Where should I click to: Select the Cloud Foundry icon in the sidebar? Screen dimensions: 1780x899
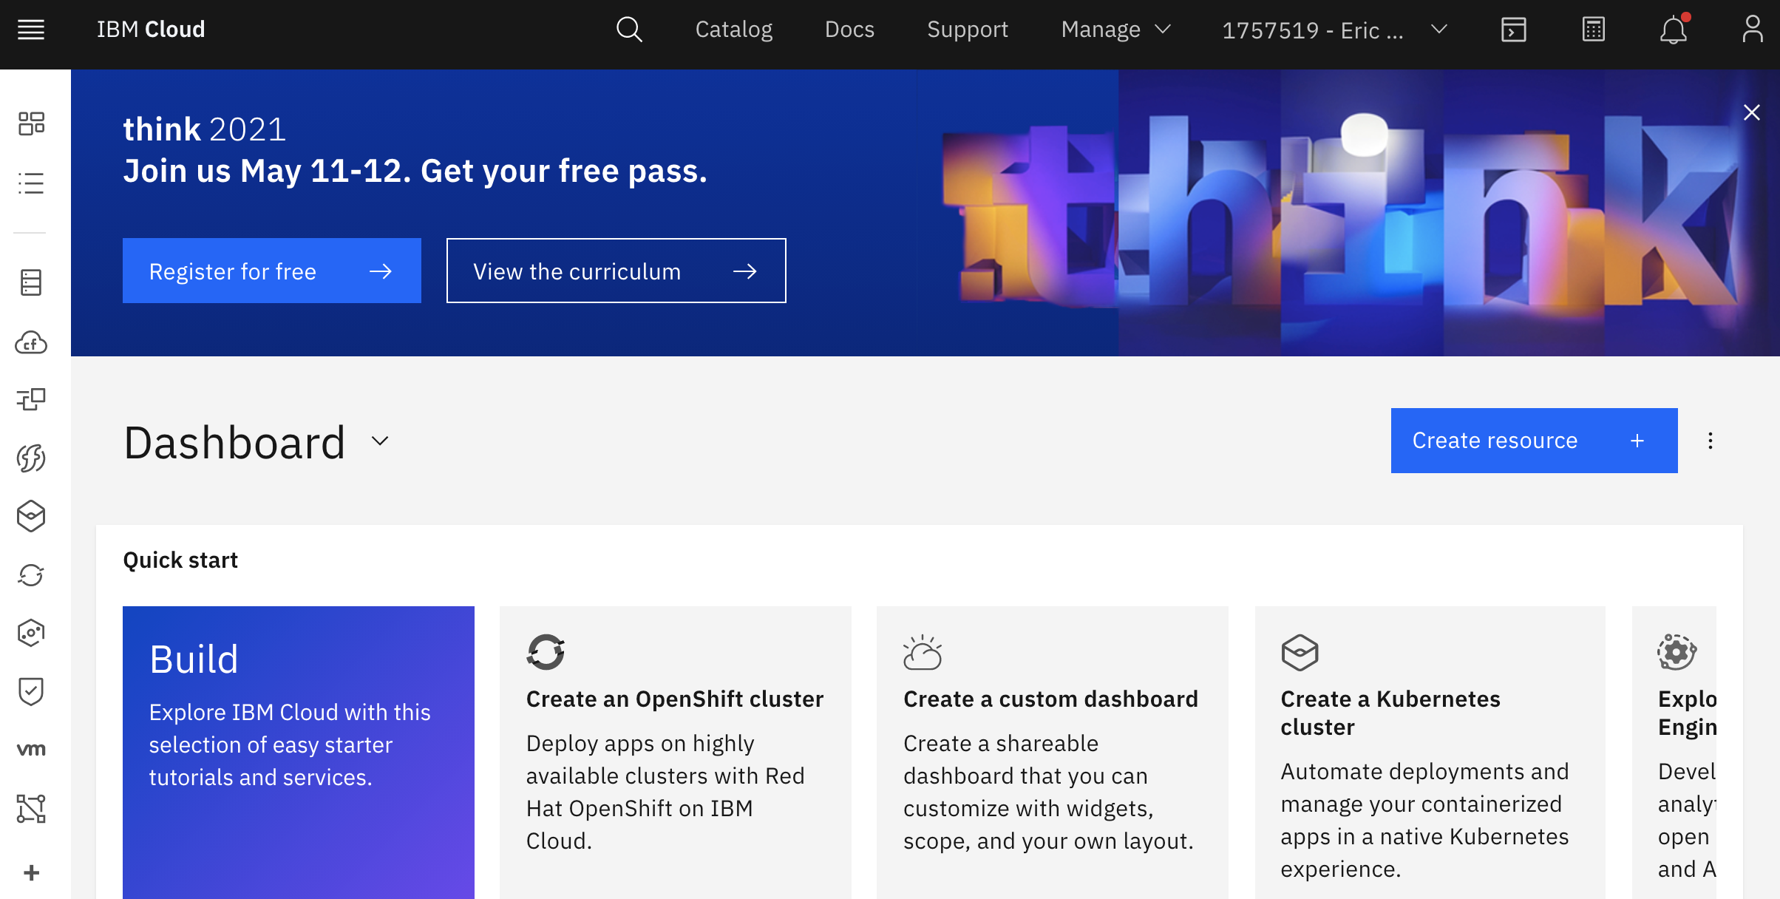coord(31,344)
